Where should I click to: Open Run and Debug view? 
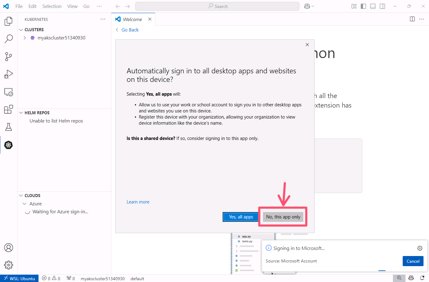9,74
